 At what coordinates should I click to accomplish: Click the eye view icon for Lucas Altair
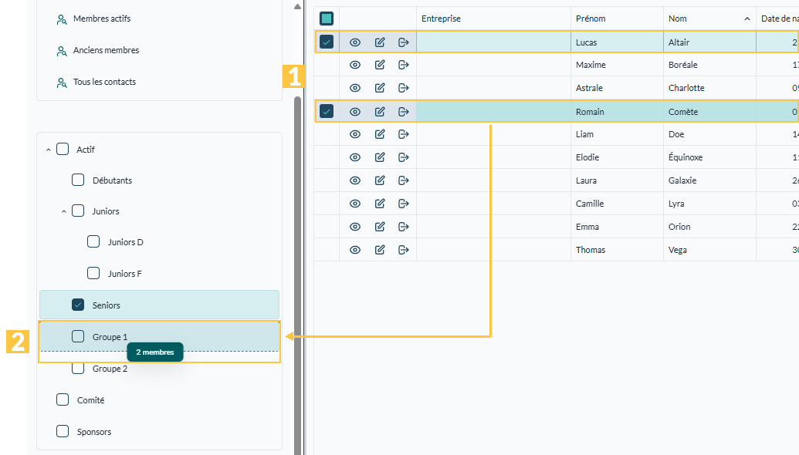(x=355, y=42)
